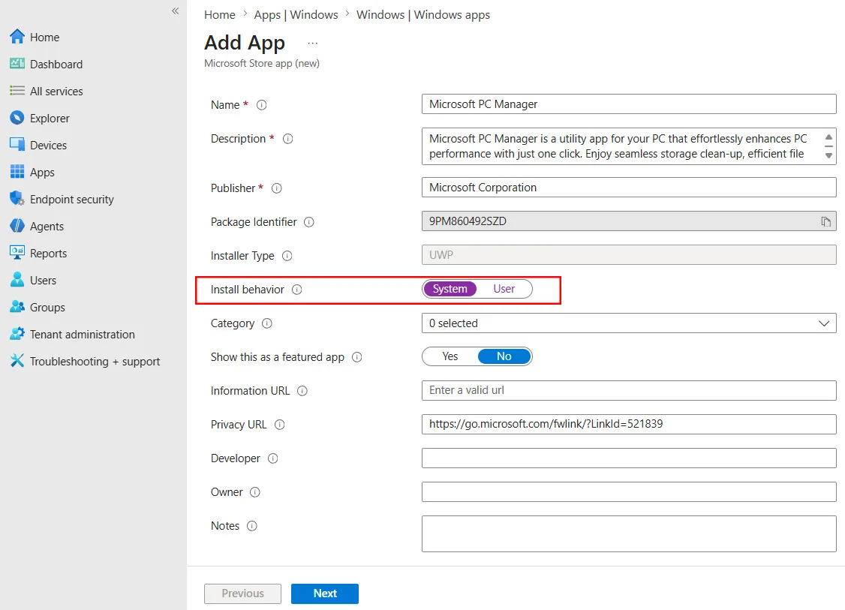Go to Windows | Windows apps breadcrumb

[423, 14]
